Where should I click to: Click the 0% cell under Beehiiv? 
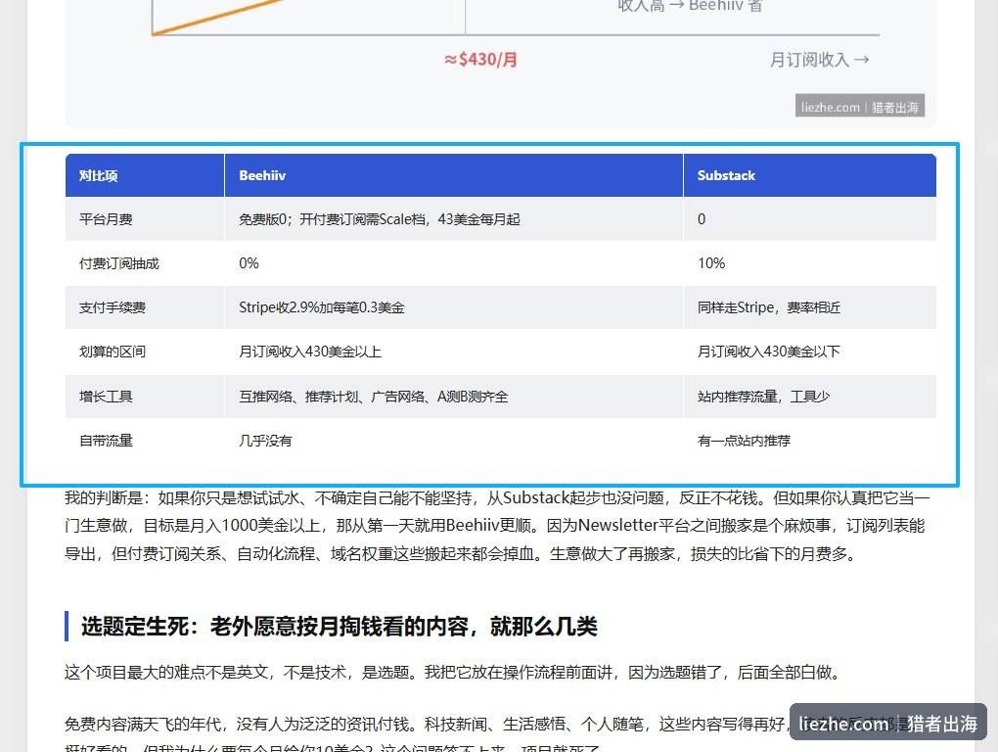pos(454,263)
